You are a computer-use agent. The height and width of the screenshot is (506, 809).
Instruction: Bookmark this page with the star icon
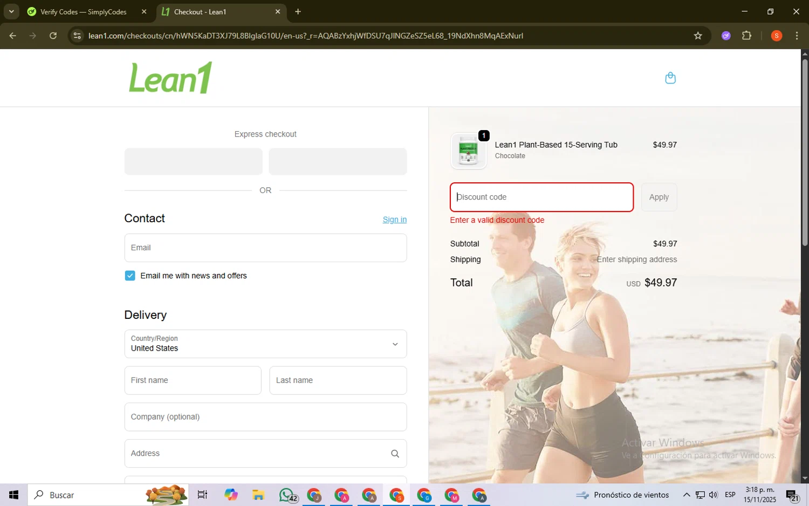(x=698, y=36)
